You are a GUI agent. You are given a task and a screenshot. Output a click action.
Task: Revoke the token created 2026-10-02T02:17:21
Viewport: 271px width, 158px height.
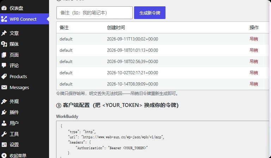(x=254, y=73)
